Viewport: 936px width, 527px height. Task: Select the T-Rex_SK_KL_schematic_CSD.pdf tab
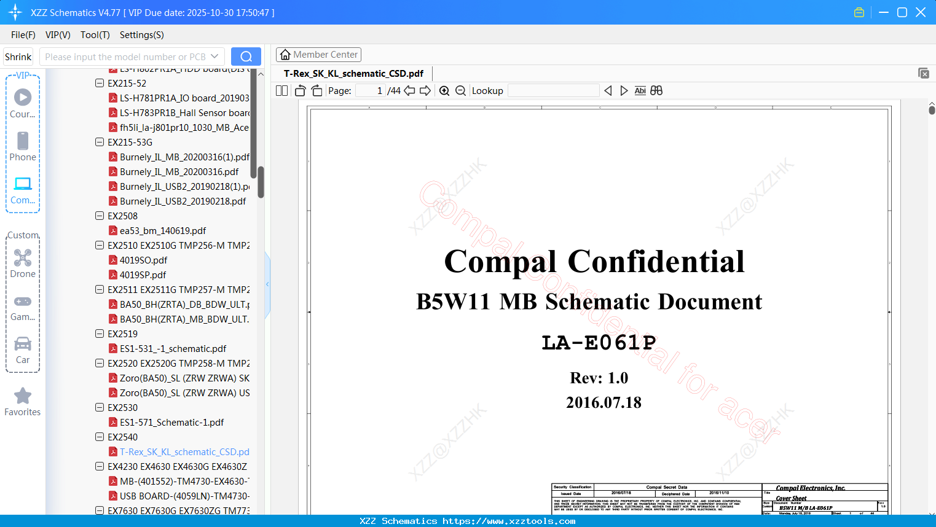[x=353, y=74]
